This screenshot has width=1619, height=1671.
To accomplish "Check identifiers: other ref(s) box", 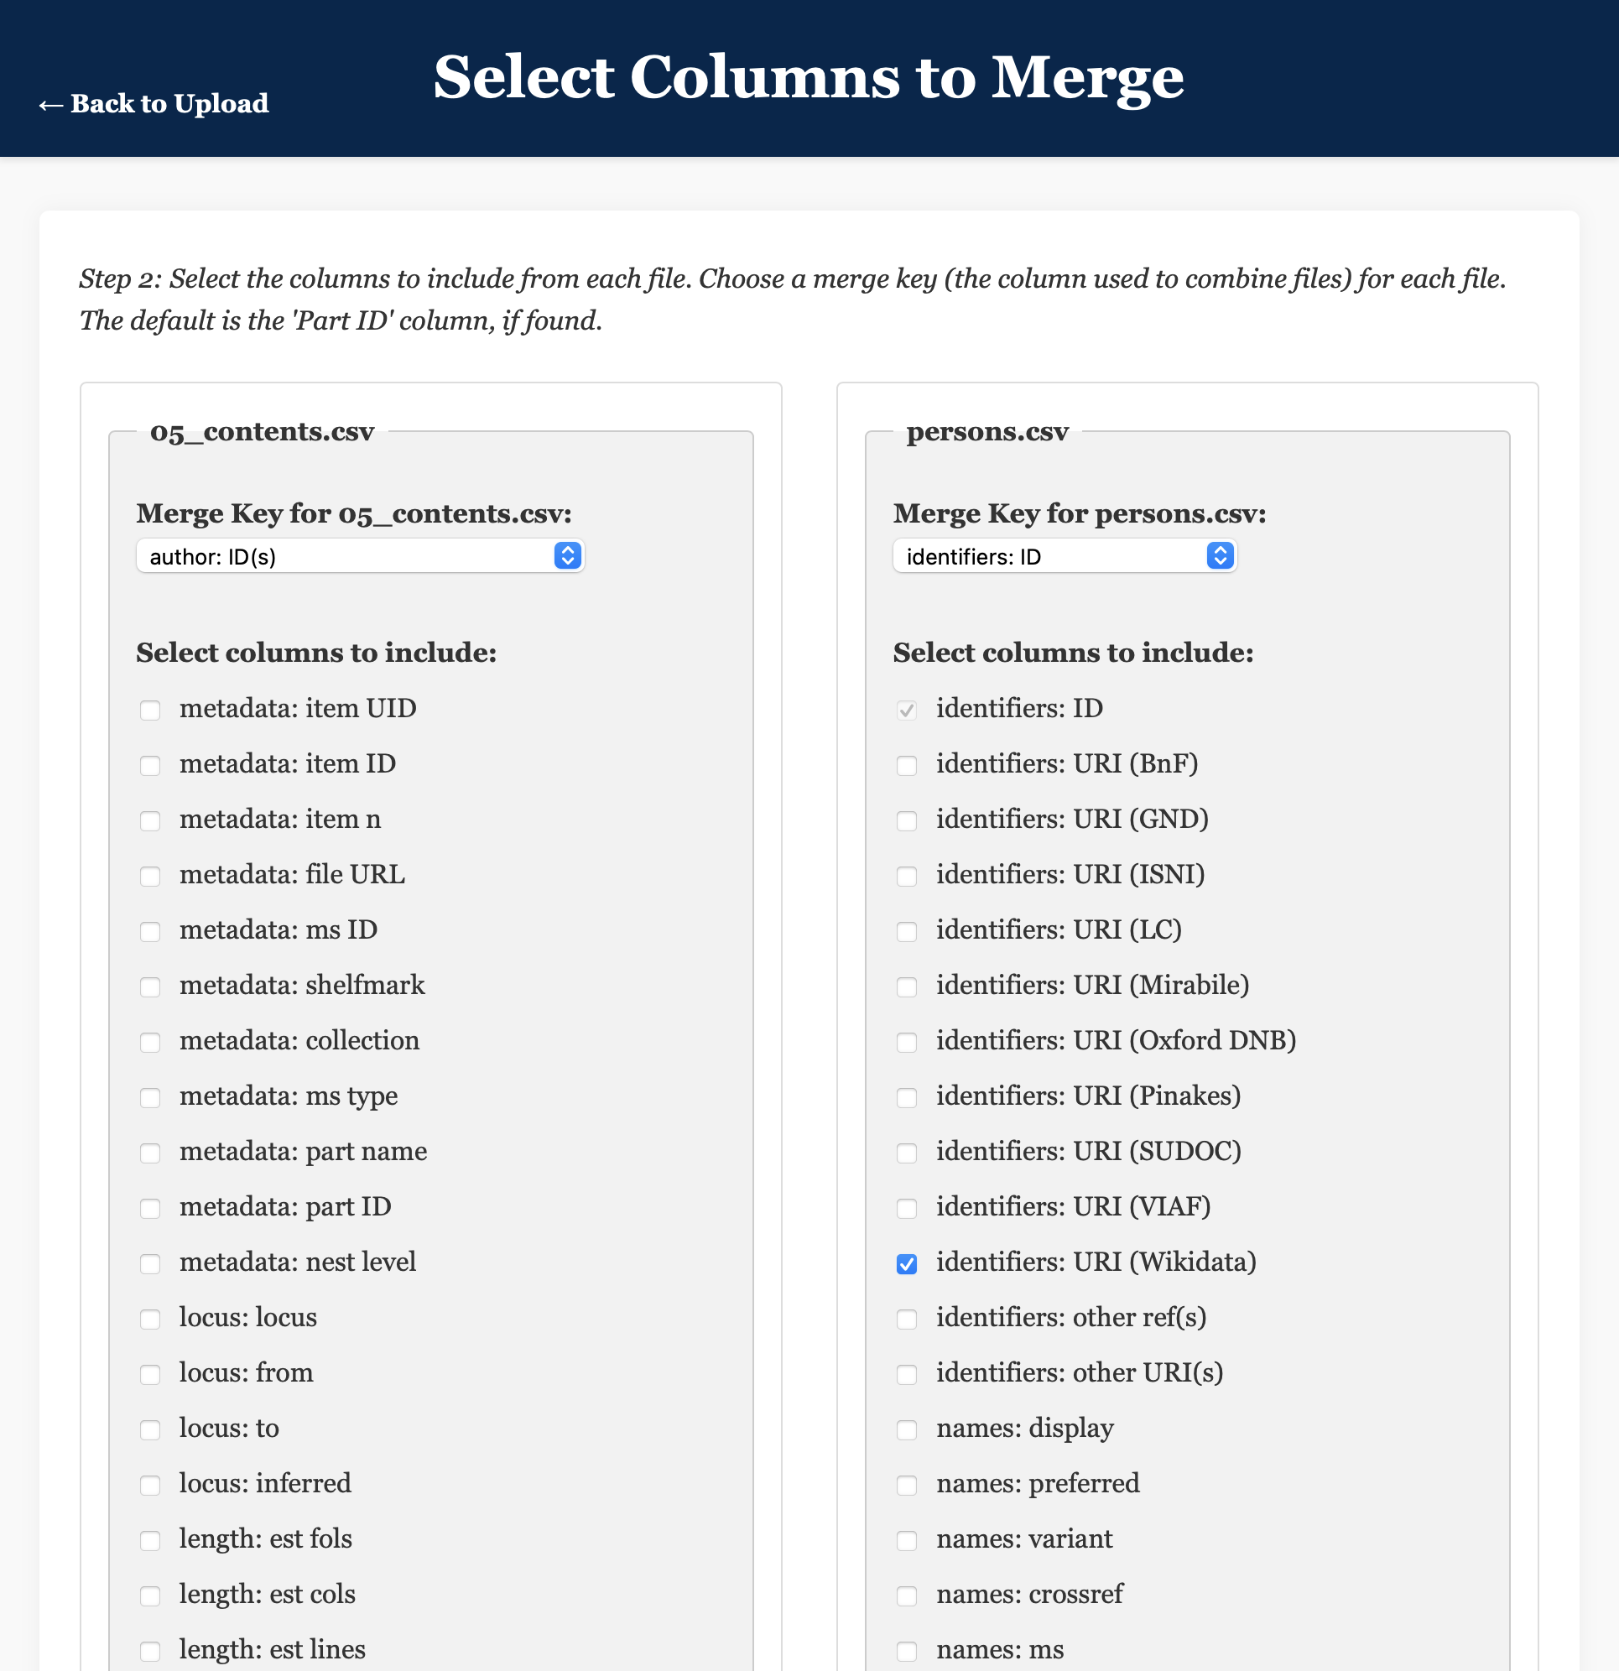I will click(x=907, y=1319).
